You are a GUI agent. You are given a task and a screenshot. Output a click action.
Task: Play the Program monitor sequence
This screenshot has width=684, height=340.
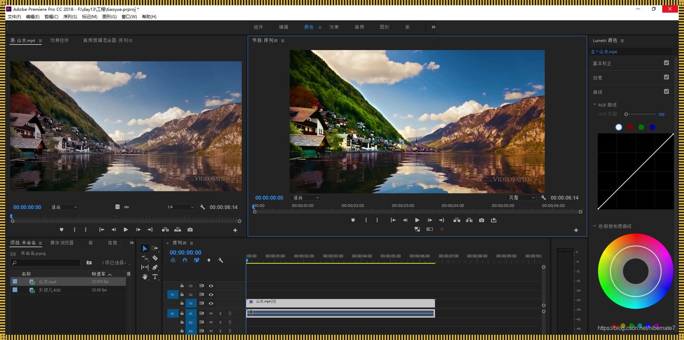click(417, 220)
